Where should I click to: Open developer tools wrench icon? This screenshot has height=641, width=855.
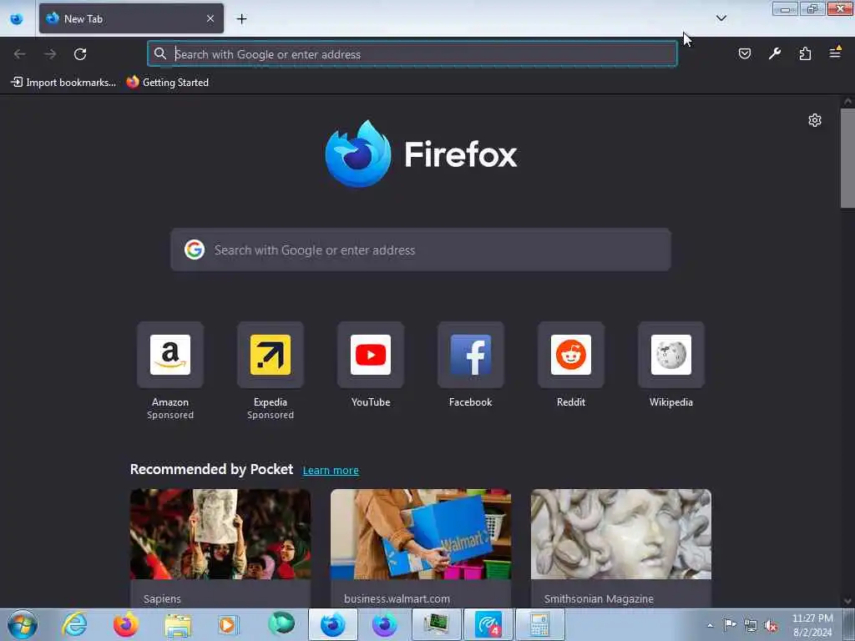774,53
